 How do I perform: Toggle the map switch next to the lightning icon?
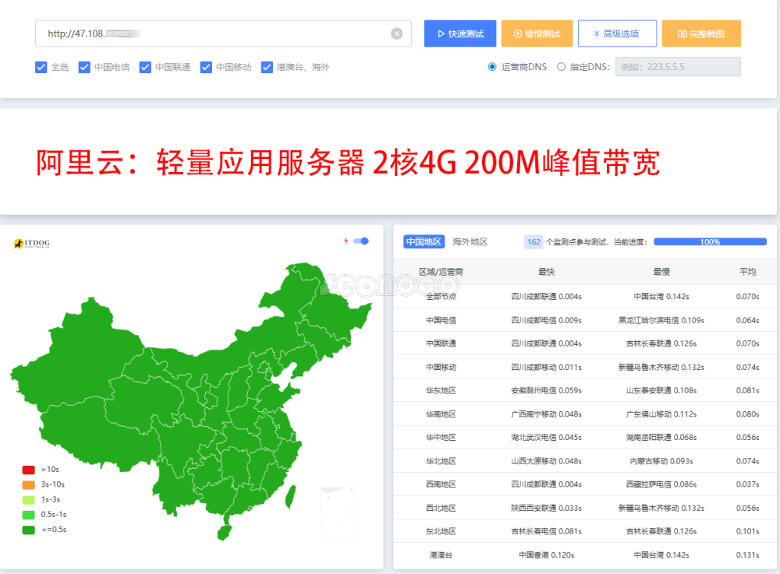[x=361, y=241]
